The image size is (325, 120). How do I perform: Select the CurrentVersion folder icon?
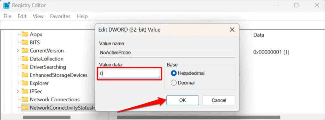25,50
